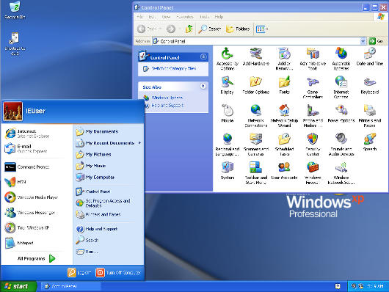Open the Fonts folder icon

click(284, 85)
